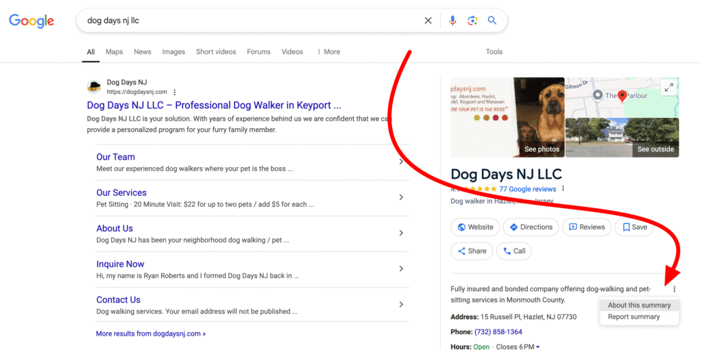
Task: Clear the search box with X icon
Action: tap(428, 21)
